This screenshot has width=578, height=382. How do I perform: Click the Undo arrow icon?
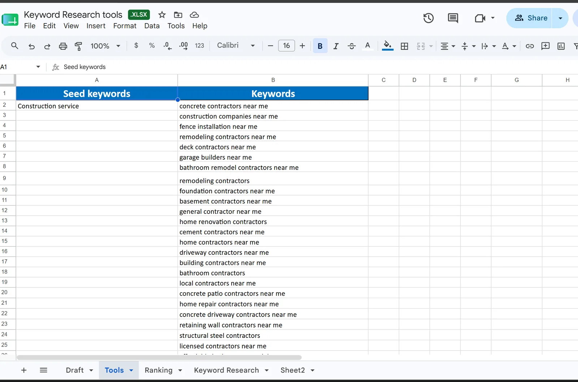31,46
